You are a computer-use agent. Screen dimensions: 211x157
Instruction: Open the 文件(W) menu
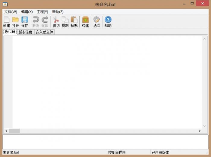11,12
